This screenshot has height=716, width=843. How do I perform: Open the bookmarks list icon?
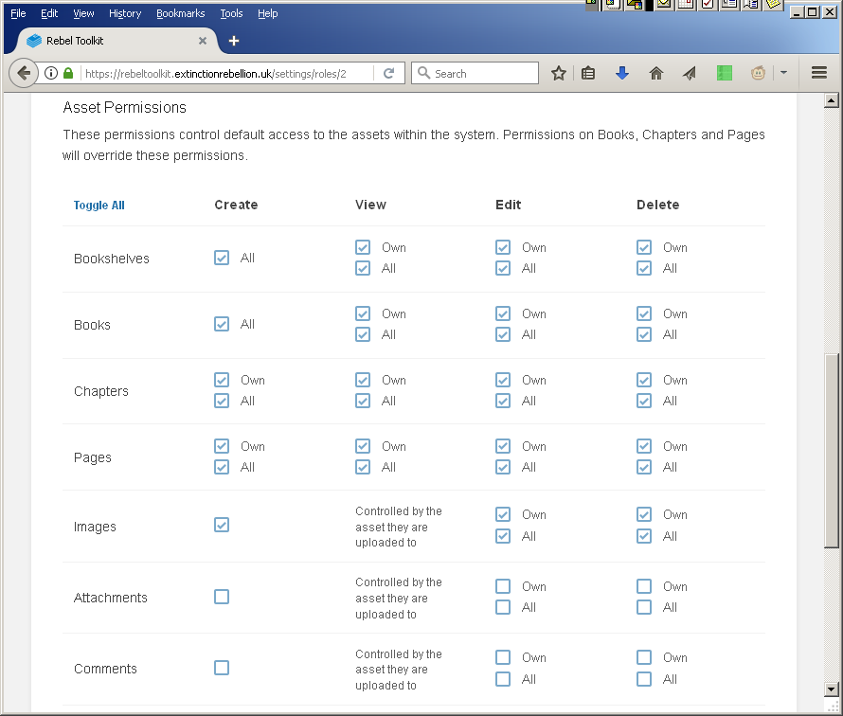[x=588, y=73]
